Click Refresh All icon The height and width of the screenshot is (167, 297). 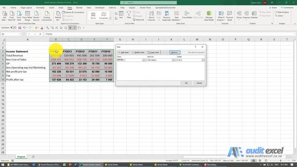pos(58,16)
